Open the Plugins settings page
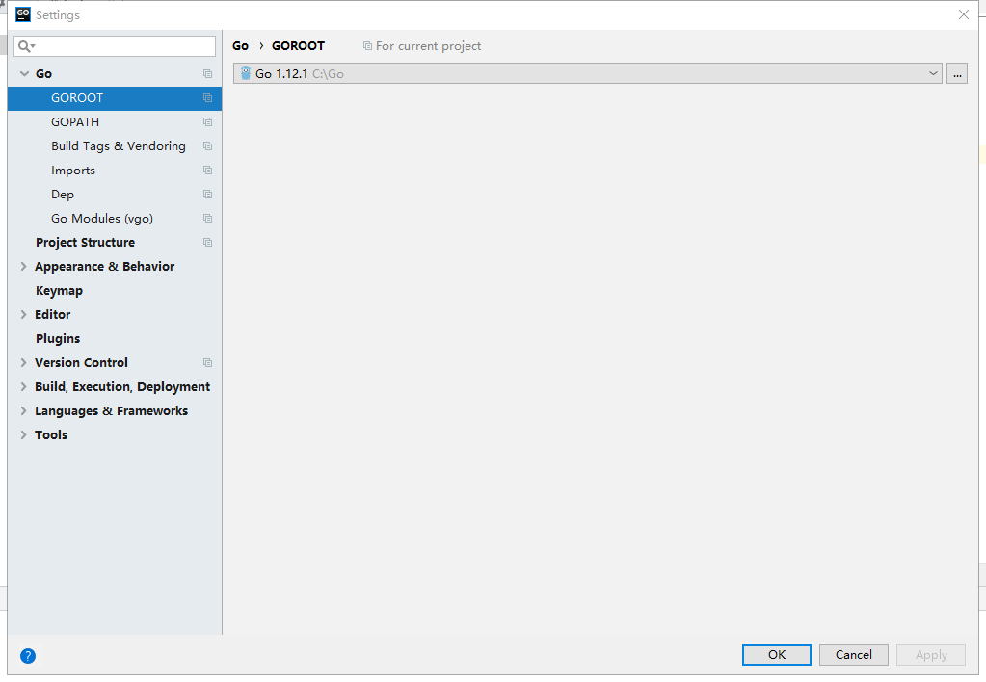The width and height of the screenshot is (986, 682). tap(115, 339)
